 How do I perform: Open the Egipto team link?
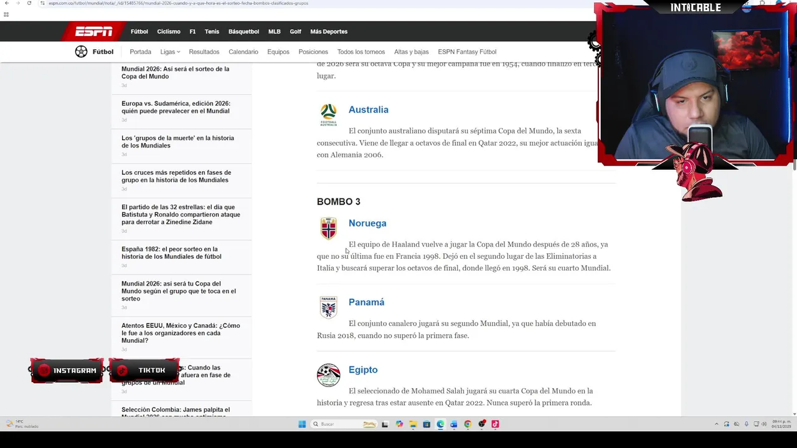pyautogui.click(x=363, y=370)
